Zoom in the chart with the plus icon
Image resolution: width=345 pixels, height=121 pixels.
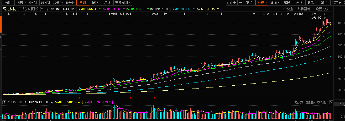234,3
